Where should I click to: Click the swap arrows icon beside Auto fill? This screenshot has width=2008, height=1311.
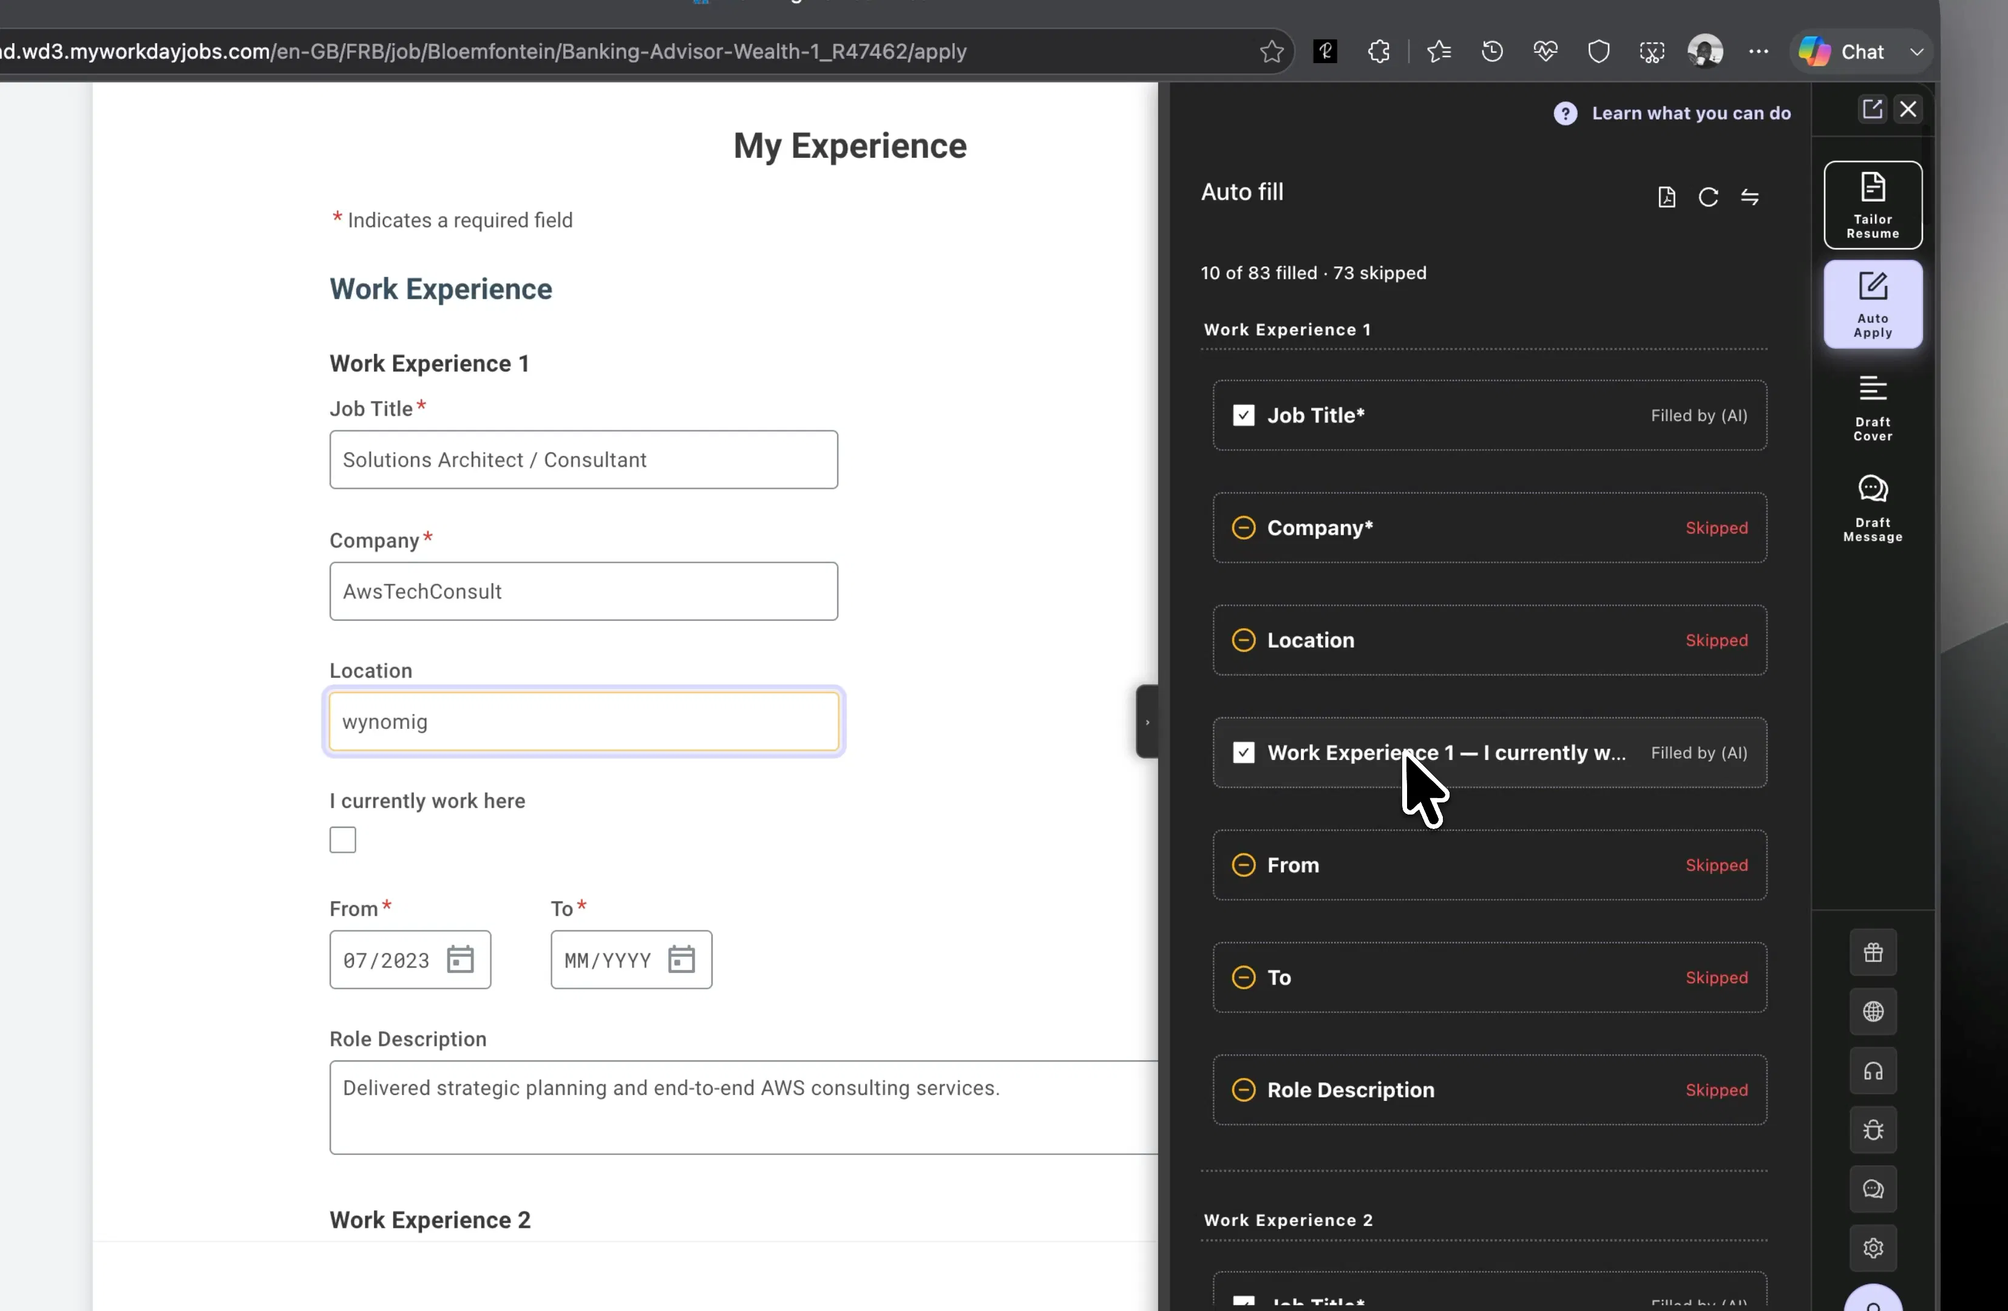click(1750, 197)
